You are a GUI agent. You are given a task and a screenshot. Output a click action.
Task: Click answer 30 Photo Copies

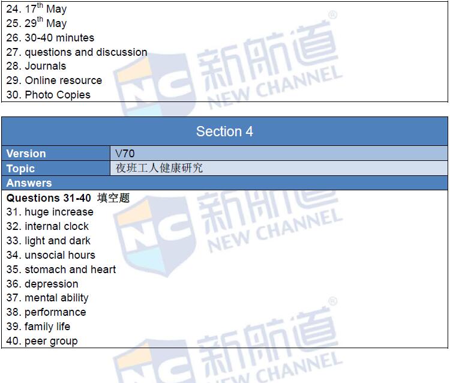coord(49,95)
